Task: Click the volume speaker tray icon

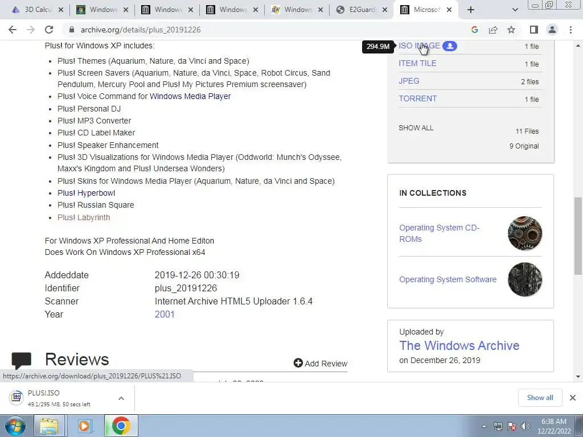Action: tap(525, 426)
